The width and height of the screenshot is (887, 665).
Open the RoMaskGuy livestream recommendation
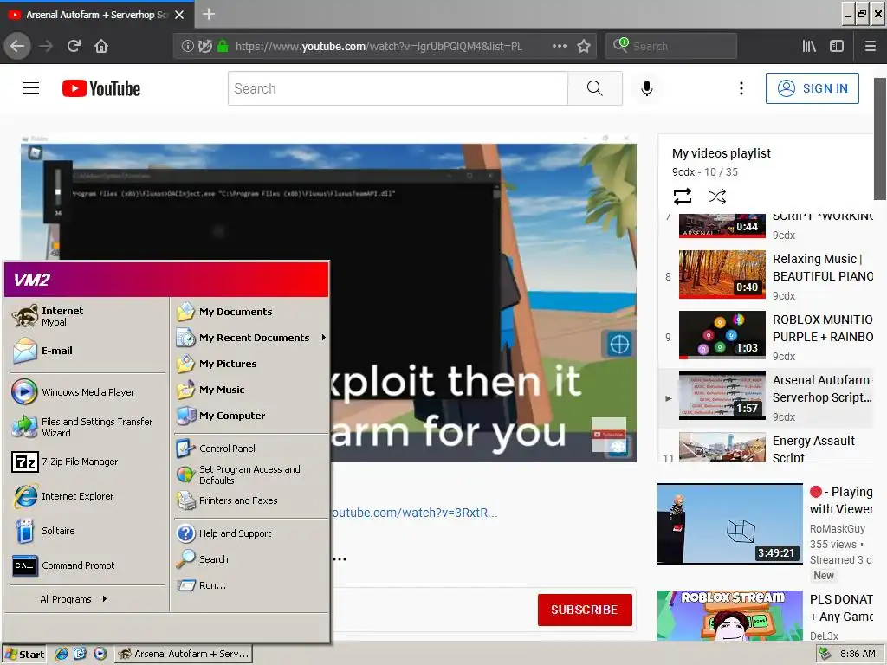pos(729,524)
